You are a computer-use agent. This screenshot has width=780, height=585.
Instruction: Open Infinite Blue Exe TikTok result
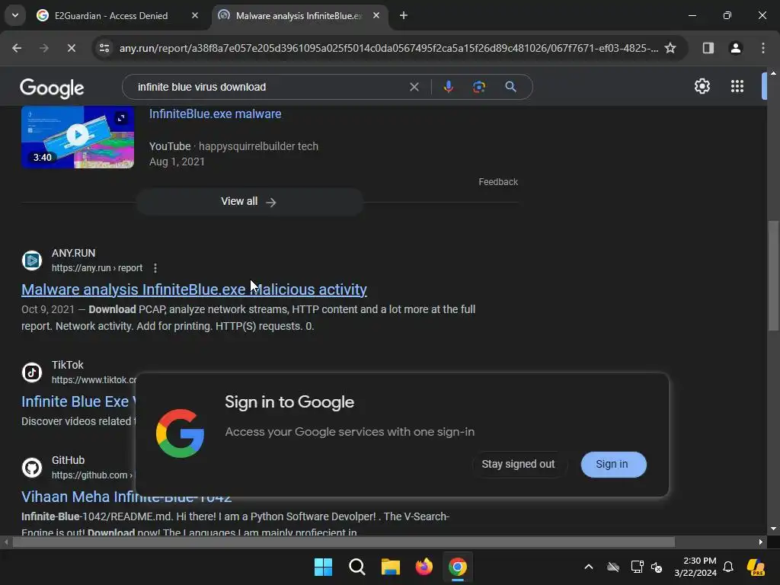(x=78, y=401)
